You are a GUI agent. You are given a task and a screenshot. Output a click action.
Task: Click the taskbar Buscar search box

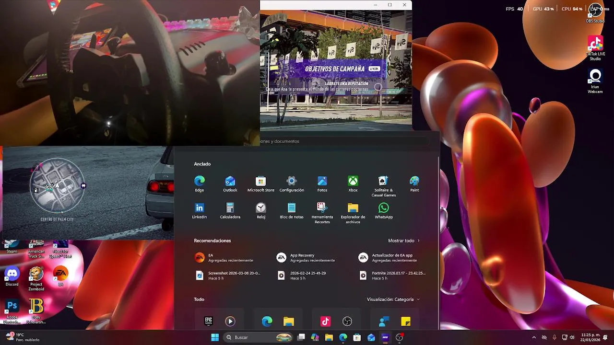pyautogui.click(x=259, y=337)
